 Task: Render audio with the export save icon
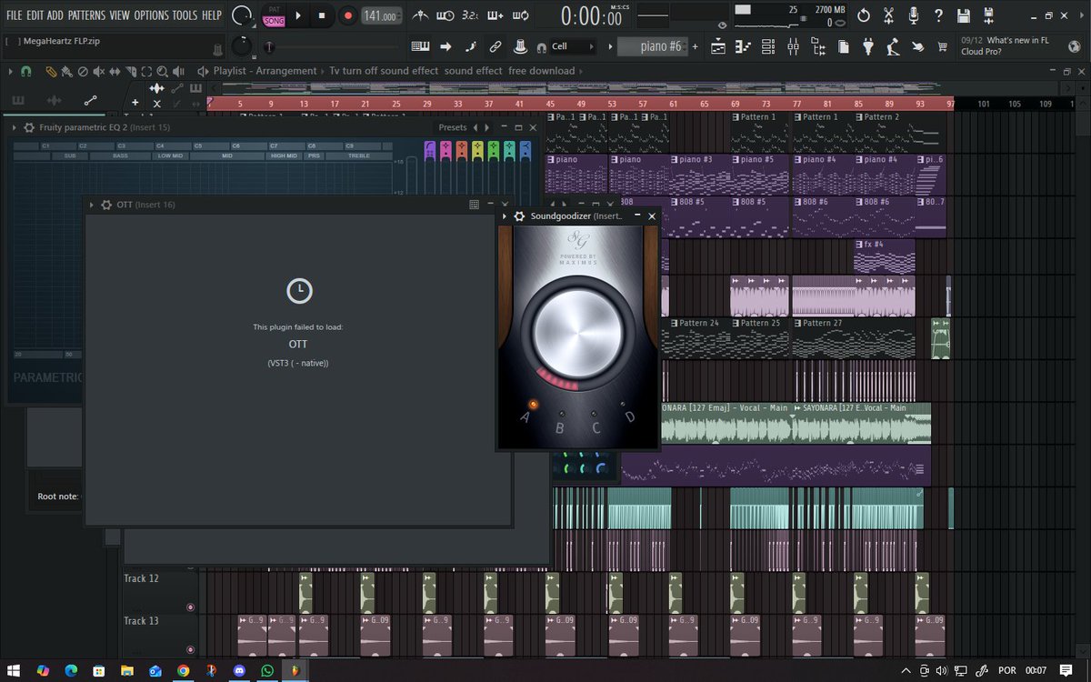point(988,15)
